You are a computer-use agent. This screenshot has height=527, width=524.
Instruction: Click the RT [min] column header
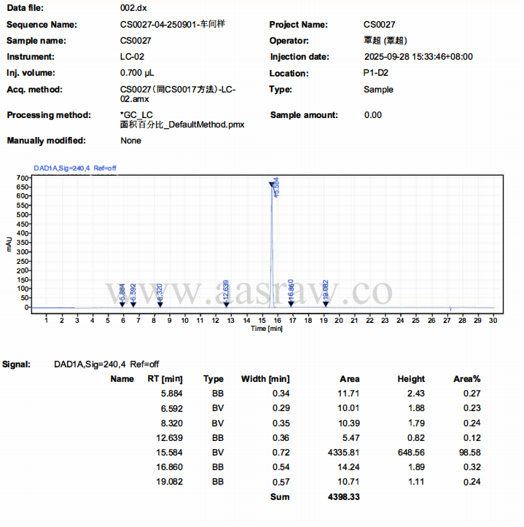(164, 379)
